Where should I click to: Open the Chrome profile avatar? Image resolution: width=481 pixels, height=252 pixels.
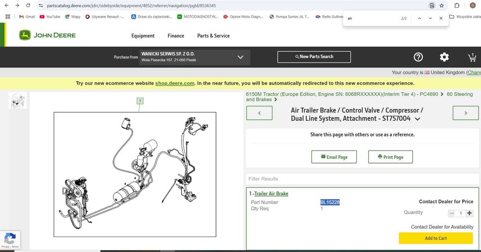click(x=473, y=5)
